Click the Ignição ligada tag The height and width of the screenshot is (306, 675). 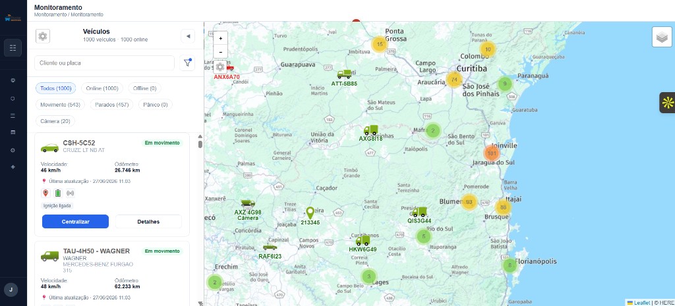click(x=58, y=206)
